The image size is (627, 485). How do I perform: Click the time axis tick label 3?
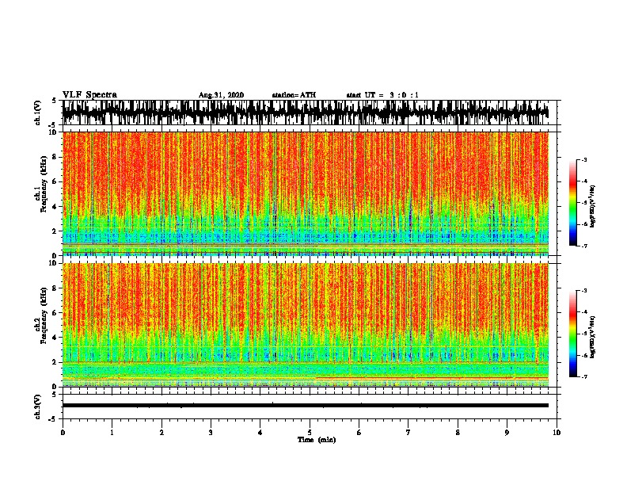click(x=211, y=433)
